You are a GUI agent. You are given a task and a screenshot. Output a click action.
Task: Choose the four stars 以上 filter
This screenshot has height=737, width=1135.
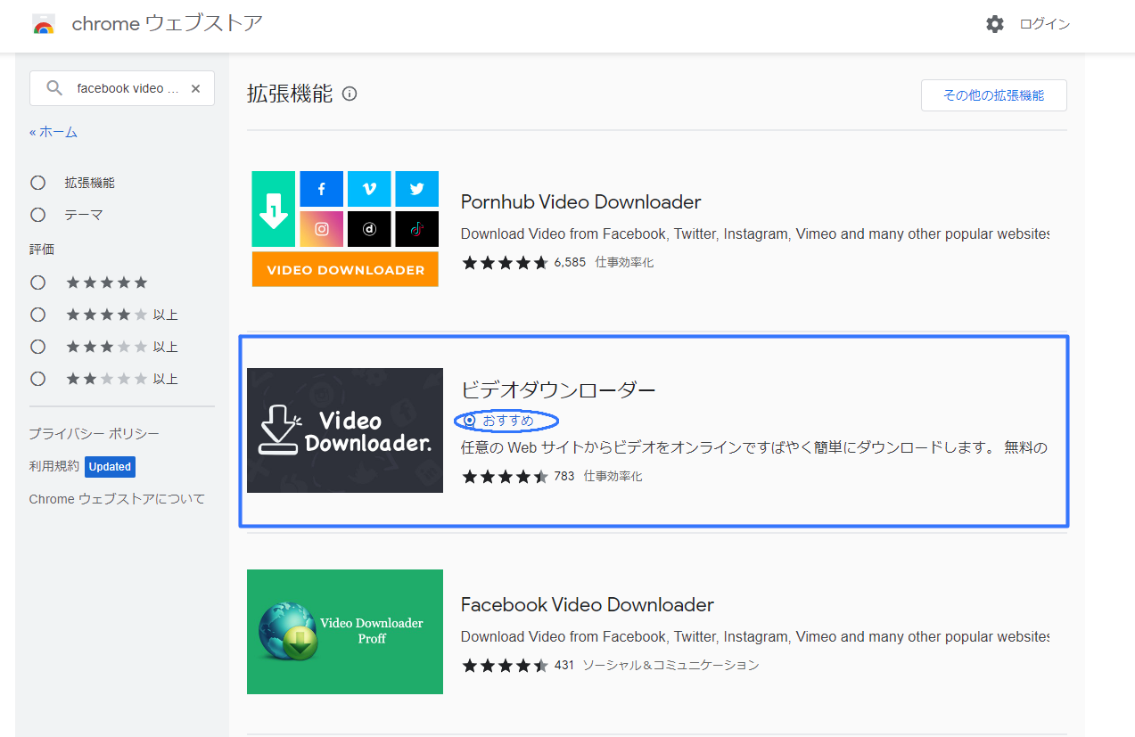point(37,315)
